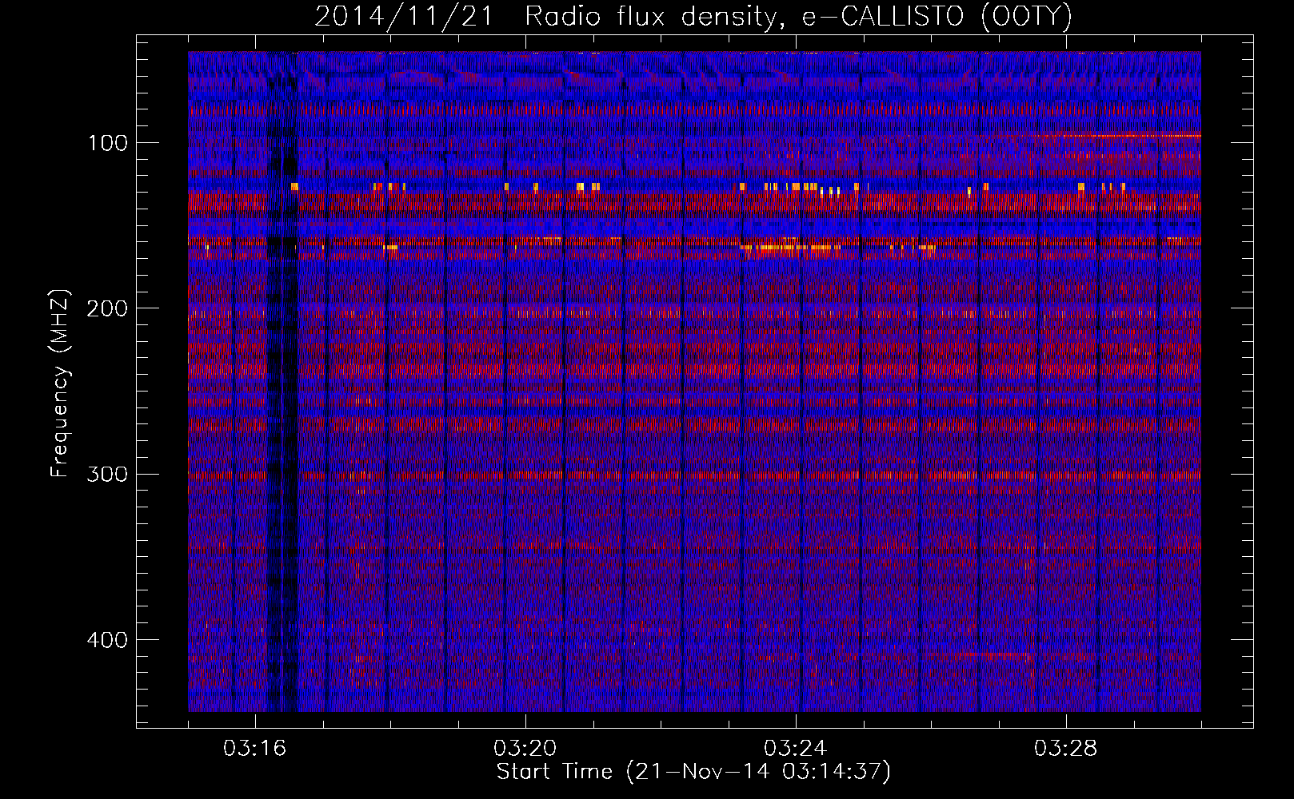Select the 'Start Time (21-Nov-14 03:14:37)' axis label
This screenshot has height=799, width=1294.
[693, 772]
